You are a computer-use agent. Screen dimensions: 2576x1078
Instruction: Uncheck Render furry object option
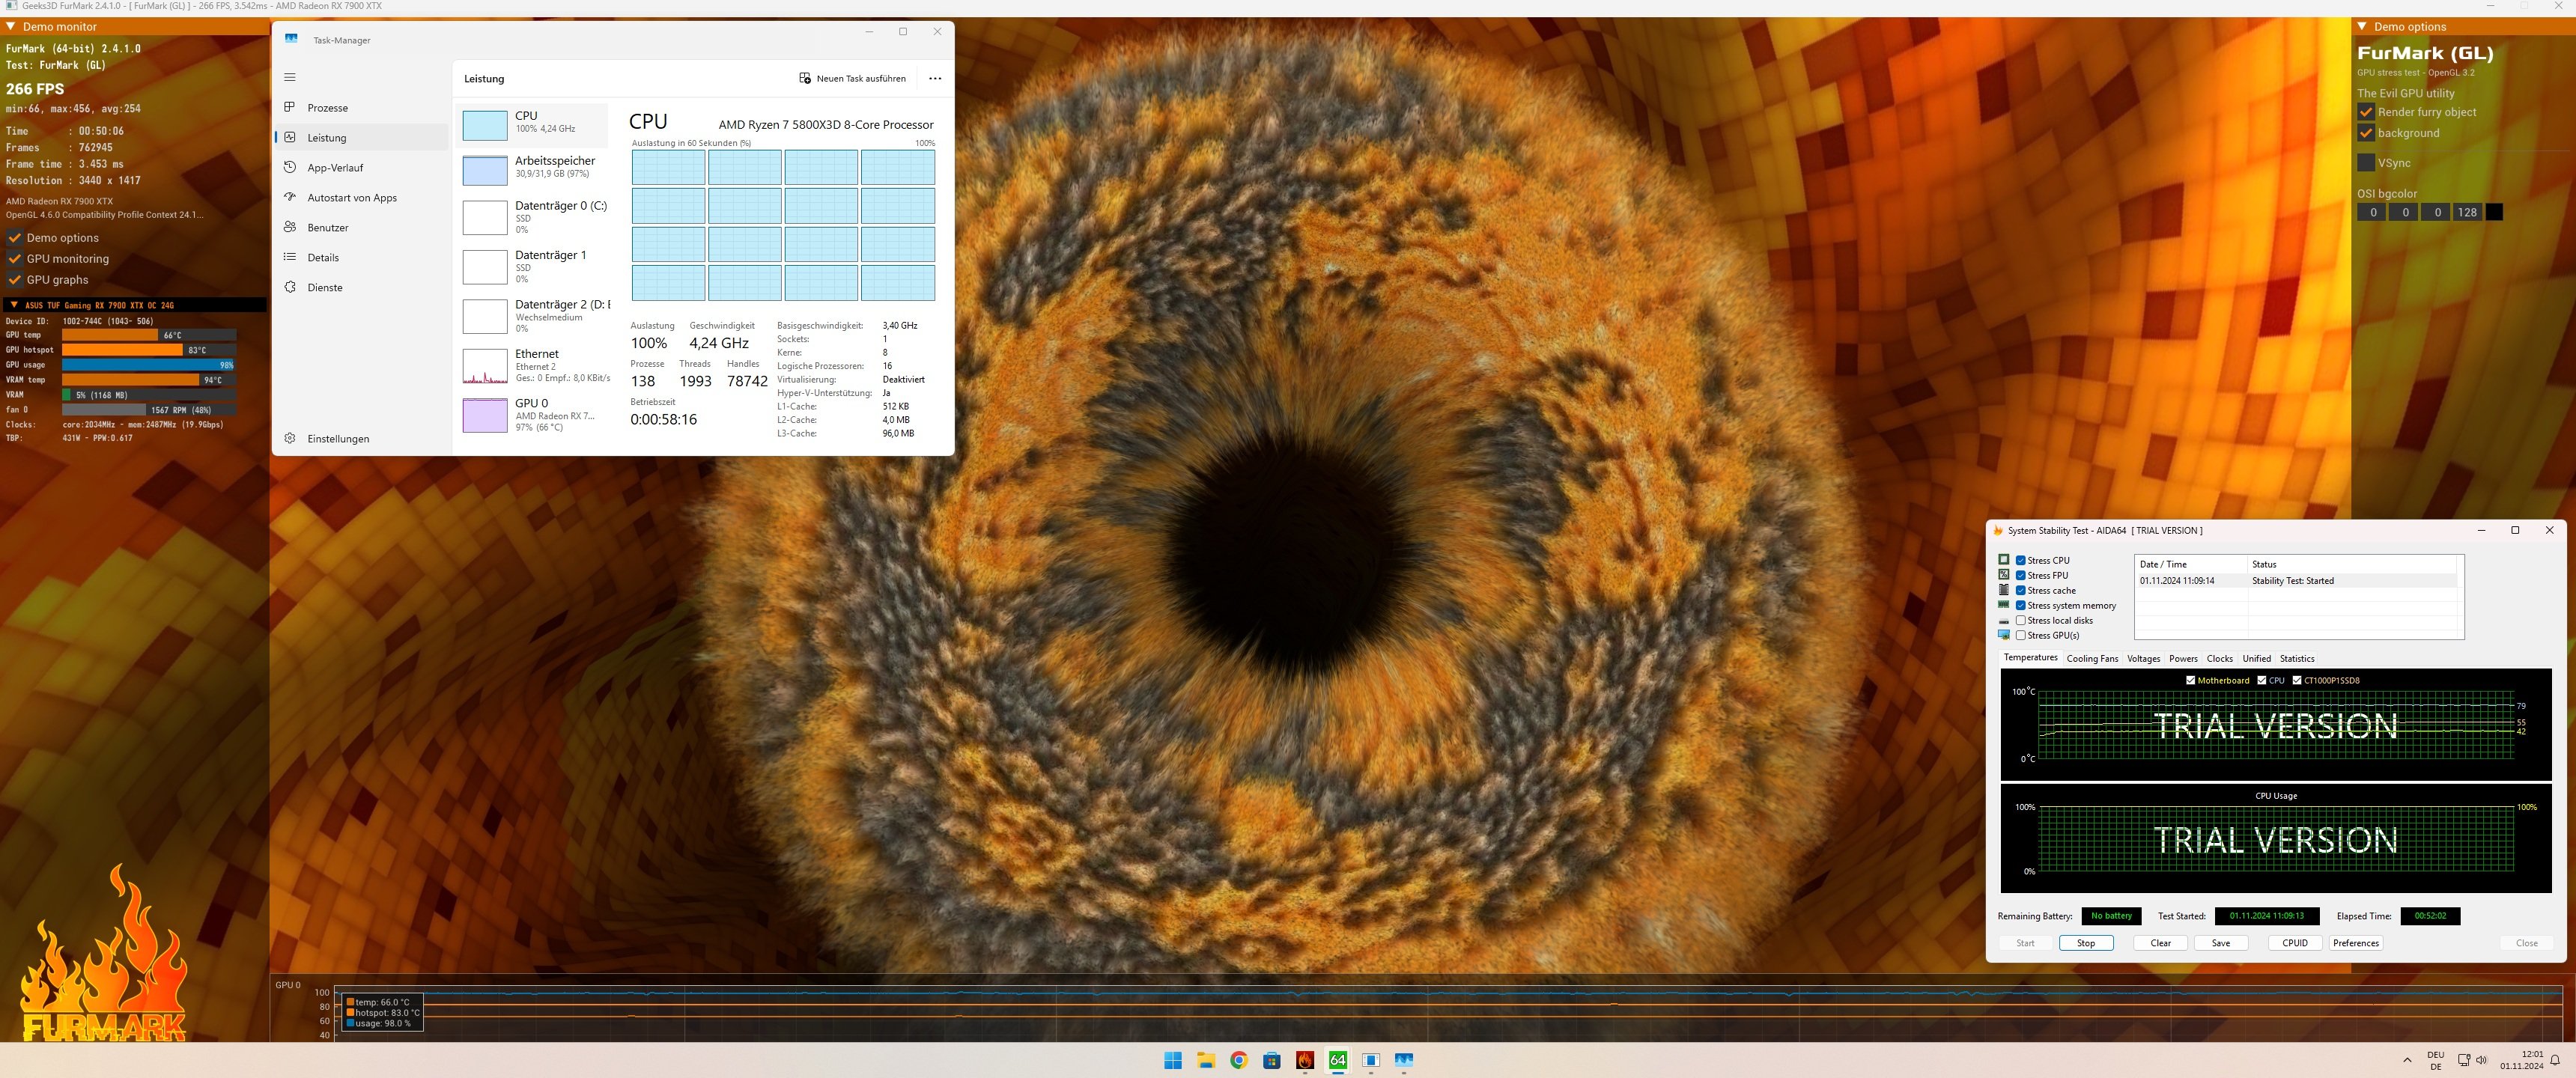(x=2366, y=112)
